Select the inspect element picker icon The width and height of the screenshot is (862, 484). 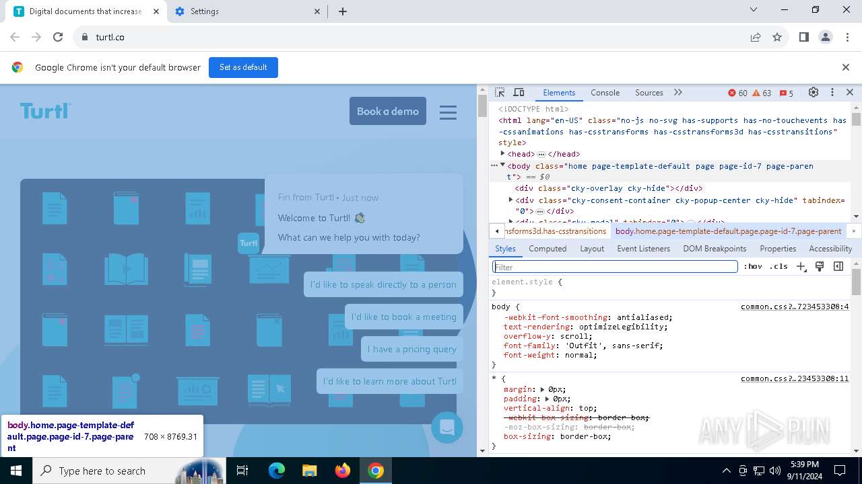[x=500, y=93]
